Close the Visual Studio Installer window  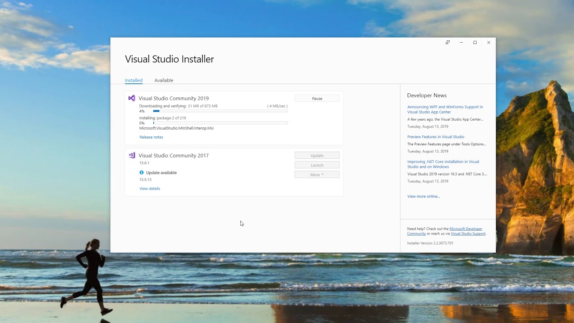pos(489,43)
